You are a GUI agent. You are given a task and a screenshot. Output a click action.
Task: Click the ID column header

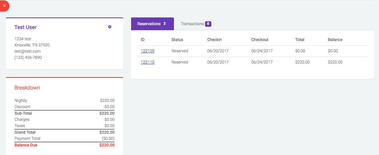pyautogui.click(x=142, y=40)
